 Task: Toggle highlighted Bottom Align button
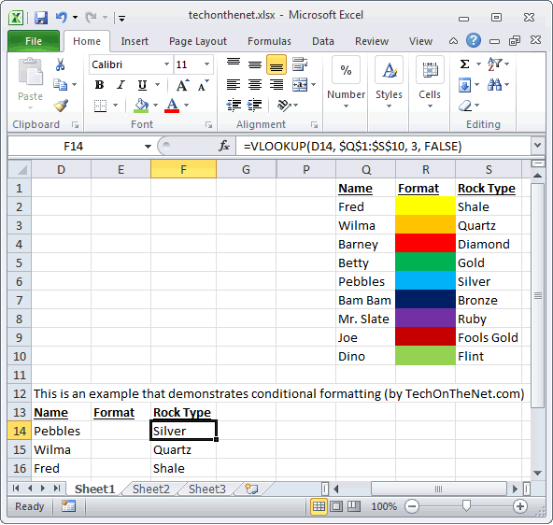(x=276, y=64)
